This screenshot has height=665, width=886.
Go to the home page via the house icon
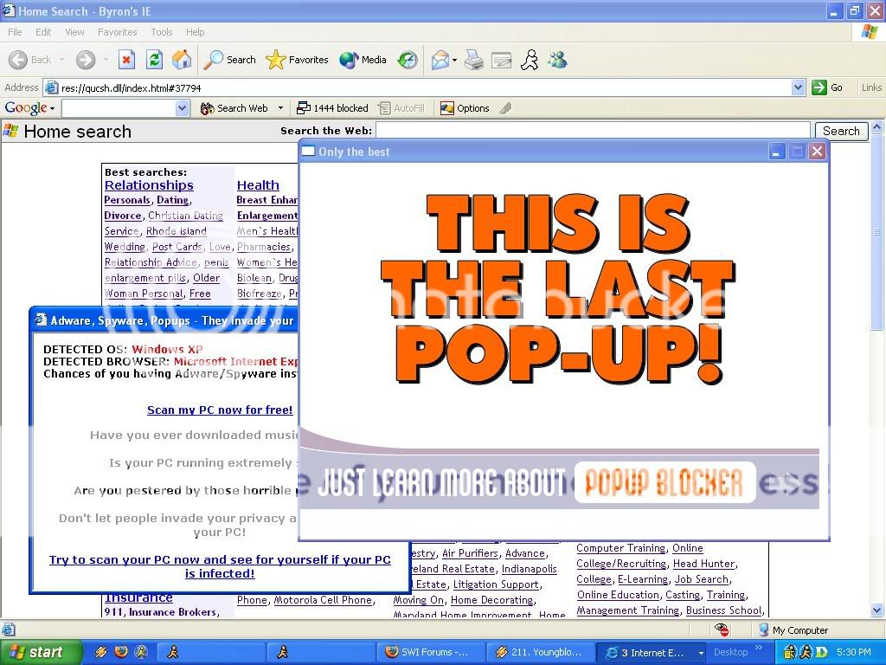pyautogui.click(x=182, y=60)
